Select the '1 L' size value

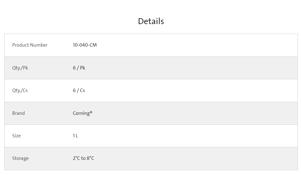(75, 136)
